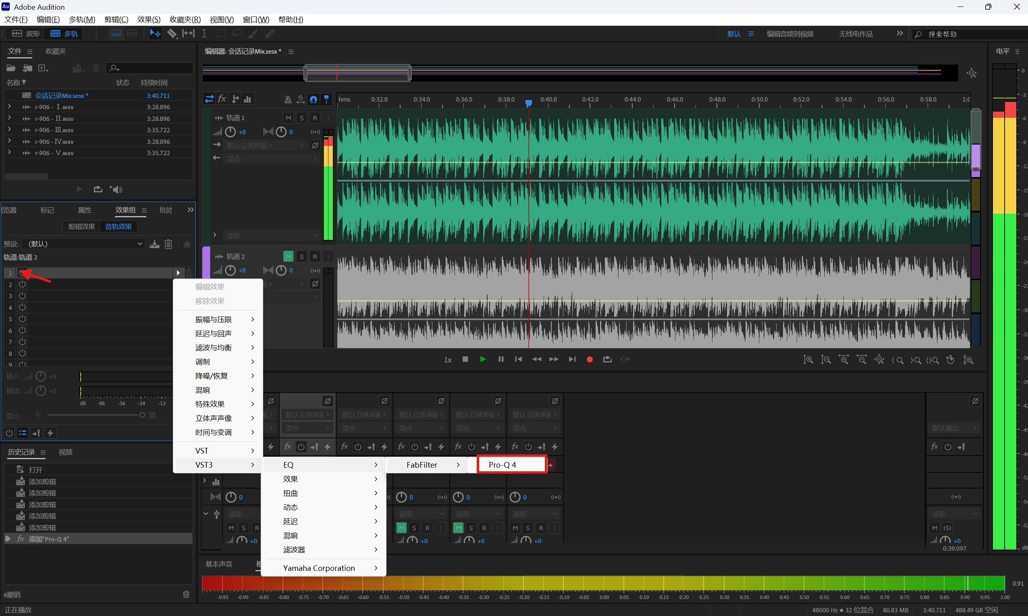
Task: Expand the Yamaha Corporation submenu
Action: [324, 568]
